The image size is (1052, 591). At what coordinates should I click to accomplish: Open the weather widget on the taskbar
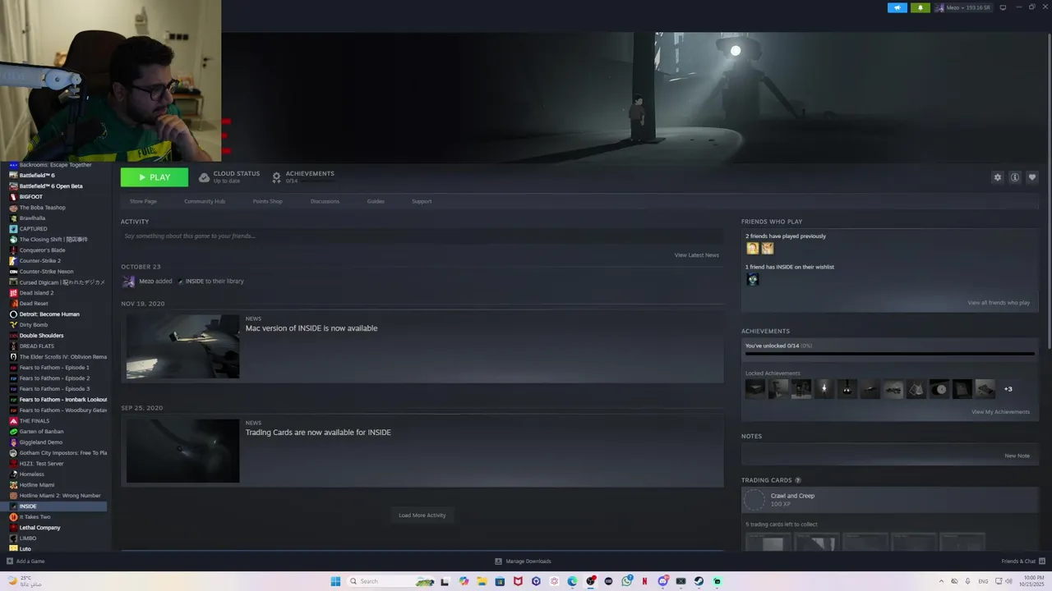pos(25,581)
